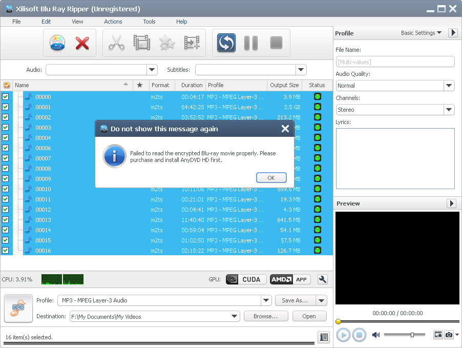Open the Save As arrow dropdown

click(x=321, y=300)
